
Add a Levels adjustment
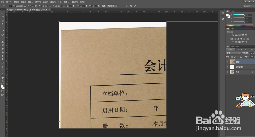point(236,35)
